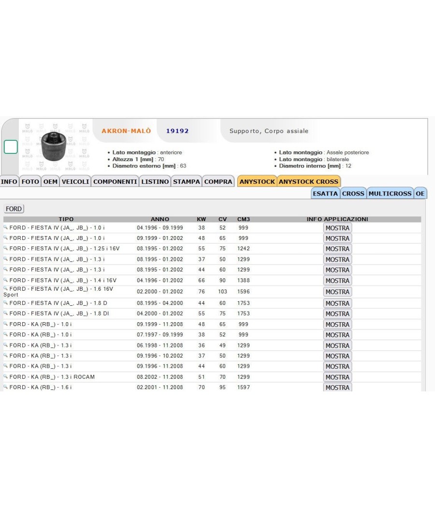Click magnifier icon for Fiesta IV 1.8 DI
This screenshot has height=508, width=435.
pos(5,313)
